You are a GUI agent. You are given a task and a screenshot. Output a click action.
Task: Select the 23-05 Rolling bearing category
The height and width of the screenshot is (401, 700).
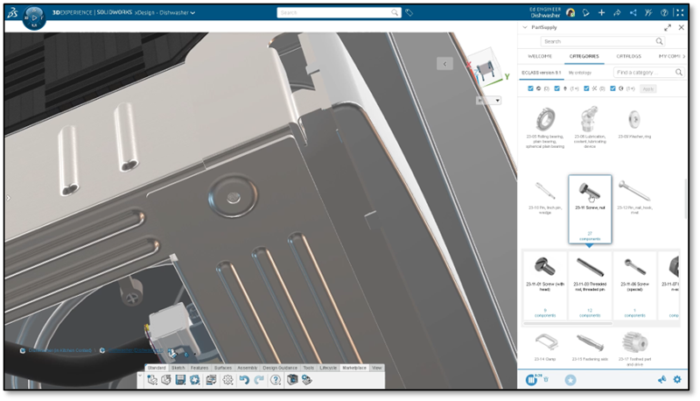tap(545, 127)
